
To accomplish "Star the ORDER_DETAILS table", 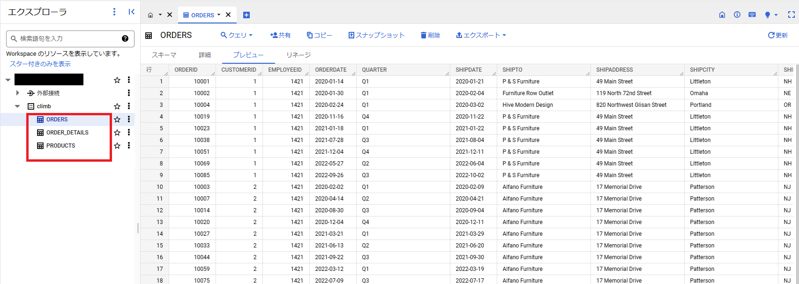I will [117, 133].
